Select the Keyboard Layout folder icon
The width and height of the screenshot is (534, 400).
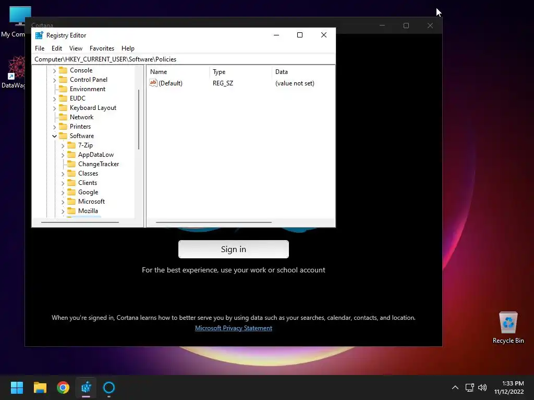63,107
